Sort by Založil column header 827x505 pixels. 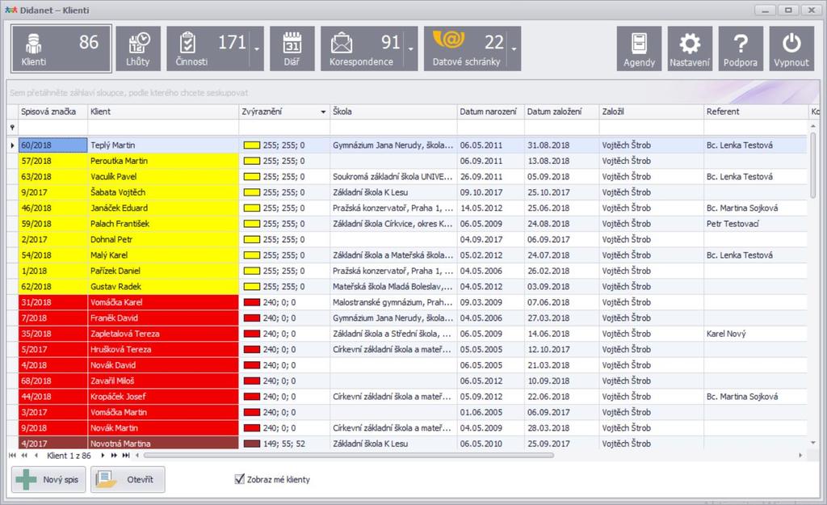pos(652,112)
